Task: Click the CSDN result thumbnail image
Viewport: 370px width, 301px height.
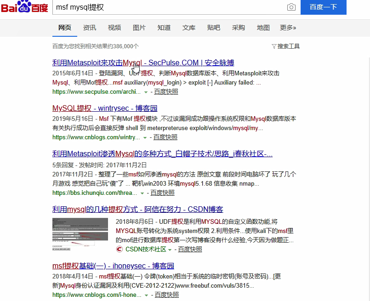Action: tap(80, 234)
